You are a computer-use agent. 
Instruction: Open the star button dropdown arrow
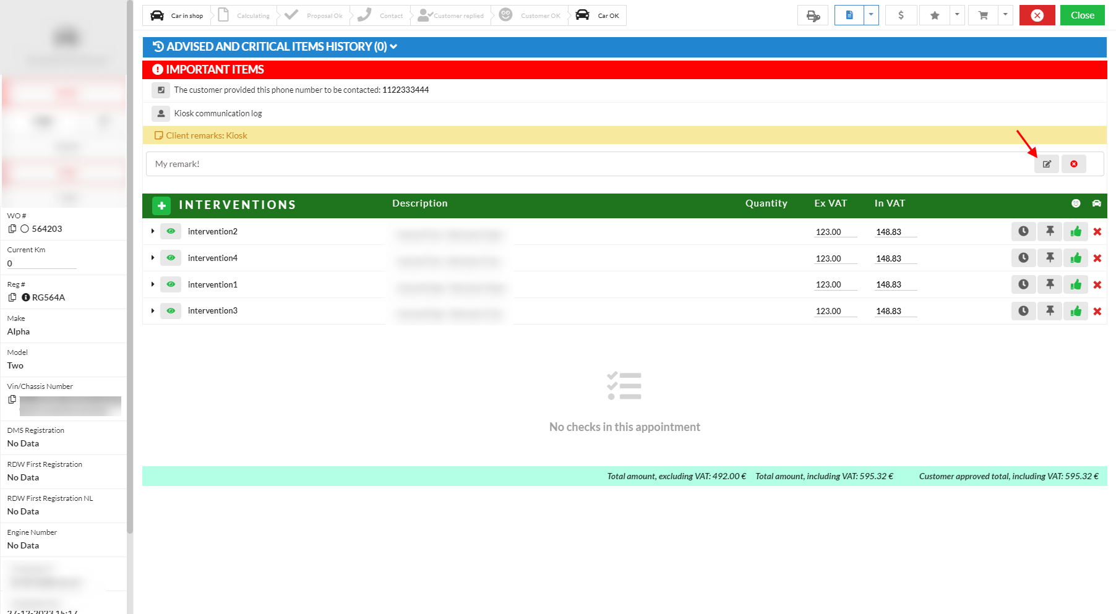coord(957,15)
